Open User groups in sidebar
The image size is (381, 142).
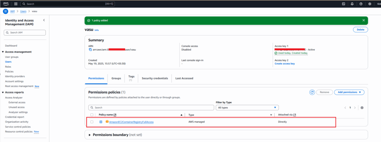click(12, 57)
